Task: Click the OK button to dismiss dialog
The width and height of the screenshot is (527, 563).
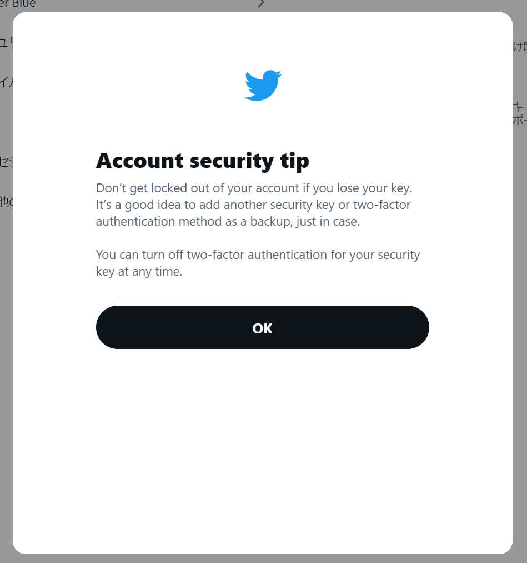Action: pos(262,327)
